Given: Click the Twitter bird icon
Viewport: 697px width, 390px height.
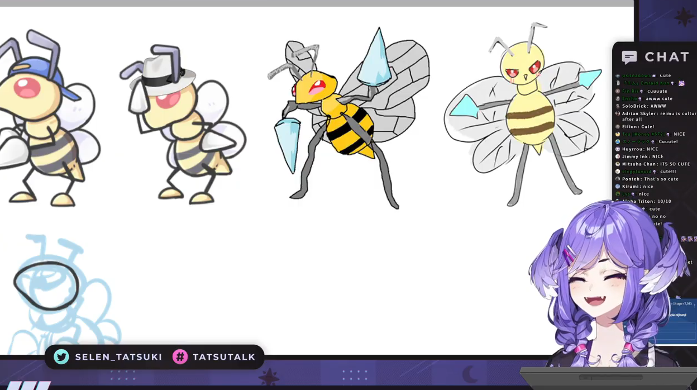Looking at the screenshot, I should [61, 356].
